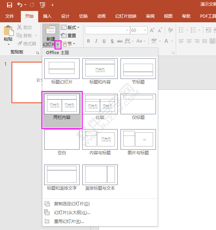Click the Save icon in quick access toolbar
Image resolution: width=216 pixels, height=230 pixels.
[9, 5]
